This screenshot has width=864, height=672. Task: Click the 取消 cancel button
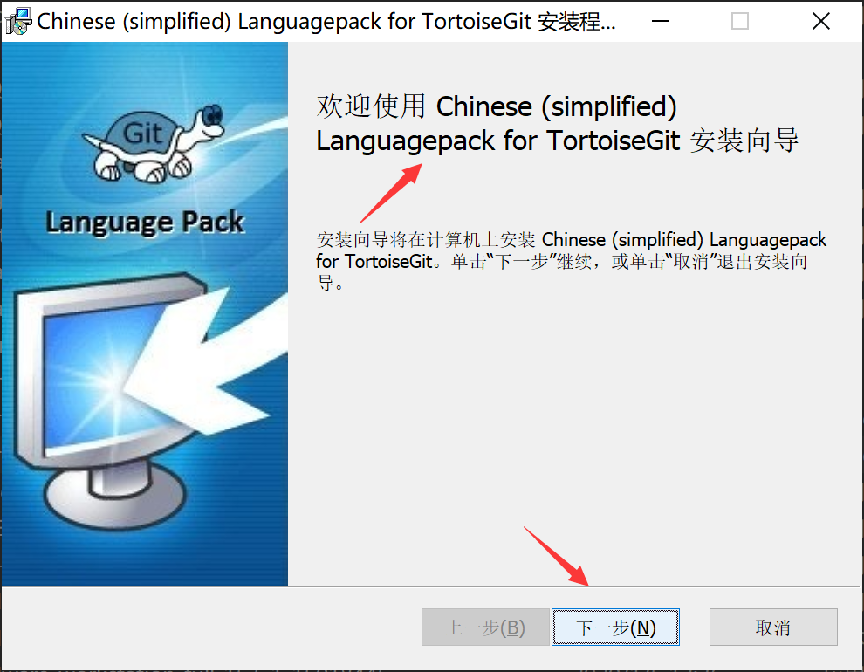773,627
